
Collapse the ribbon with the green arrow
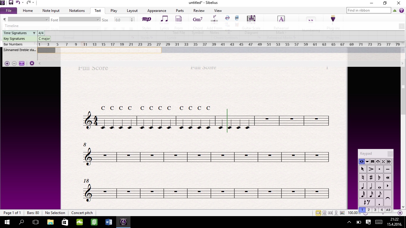(x=395, y=10)
